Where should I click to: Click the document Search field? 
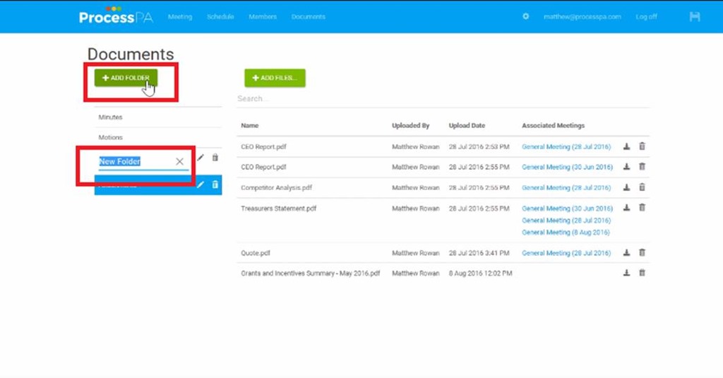(353, 99)
